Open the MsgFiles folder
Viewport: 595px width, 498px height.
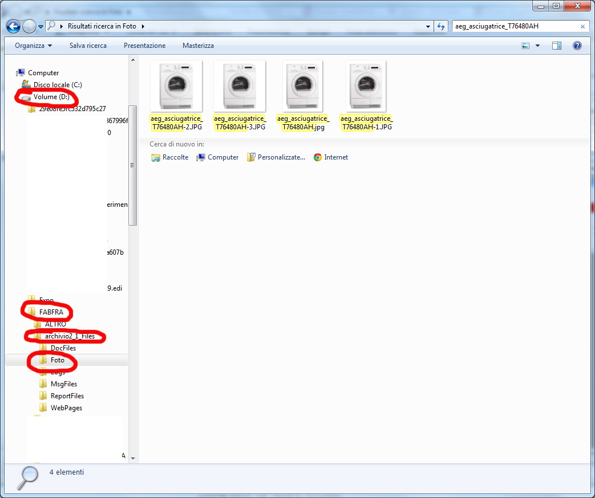[x=64, y=384]
